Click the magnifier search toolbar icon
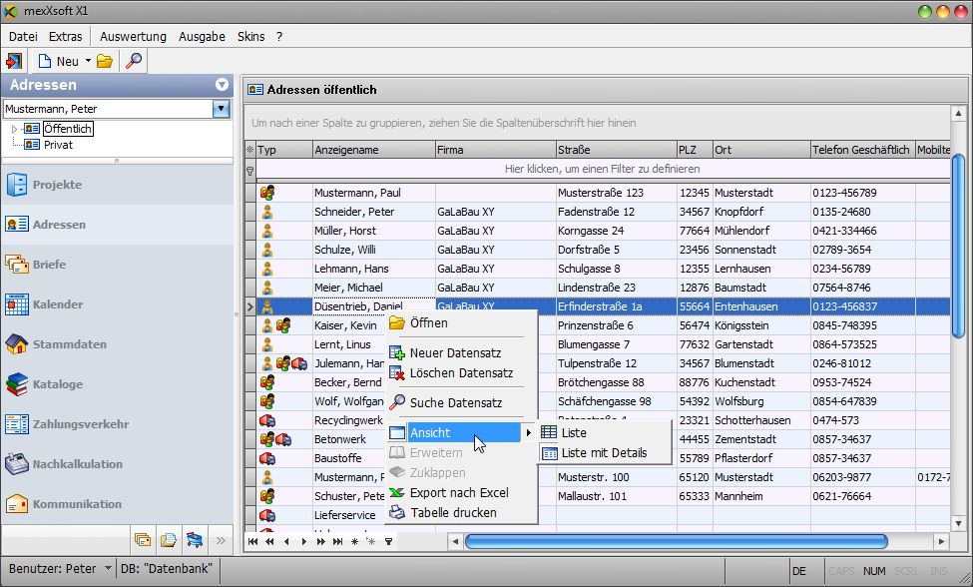 [134, 61]
